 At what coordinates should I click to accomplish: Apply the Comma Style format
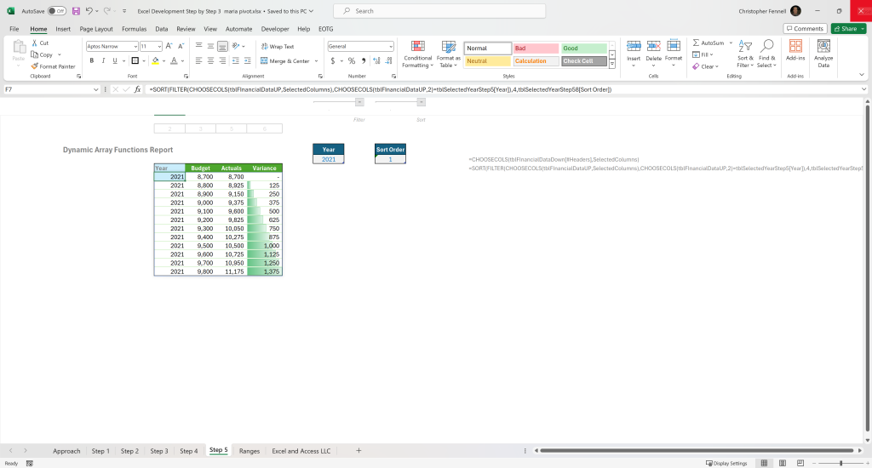click(364, 60)
